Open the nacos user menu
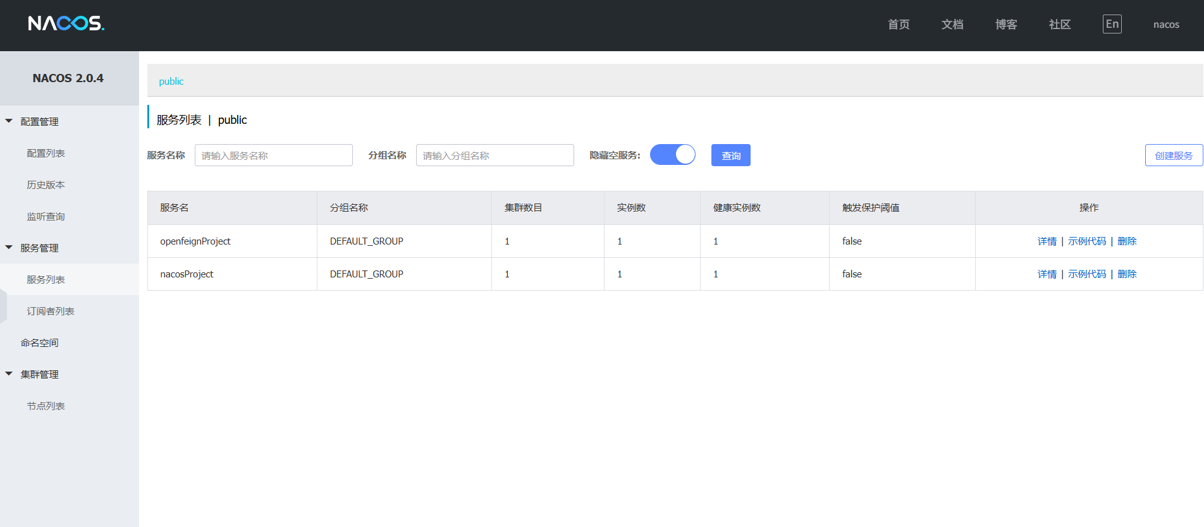This screenshot has height=527, width=1204. point(1166,25)
